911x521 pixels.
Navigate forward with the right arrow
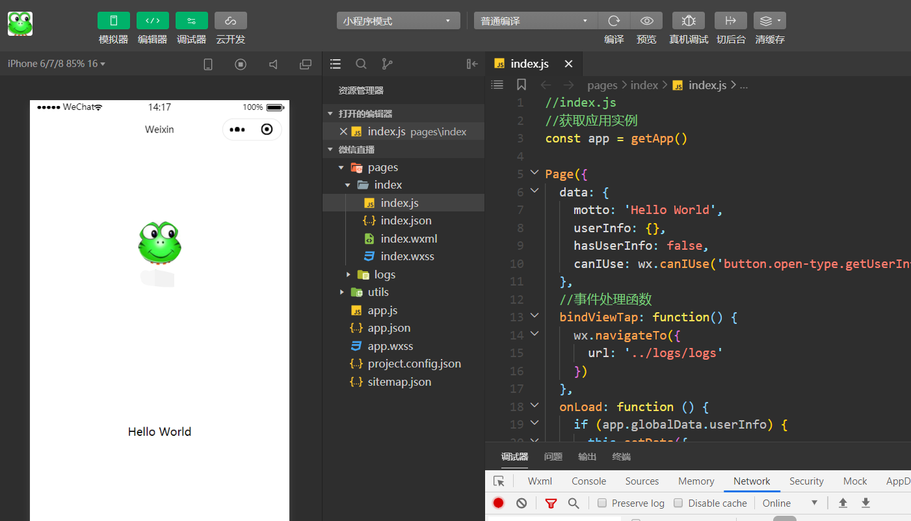569,85
